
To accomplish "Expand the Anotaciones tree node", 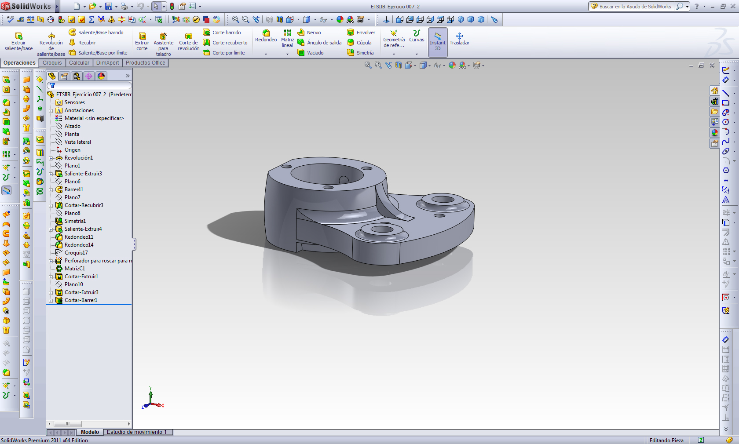I will pos(51,111).
